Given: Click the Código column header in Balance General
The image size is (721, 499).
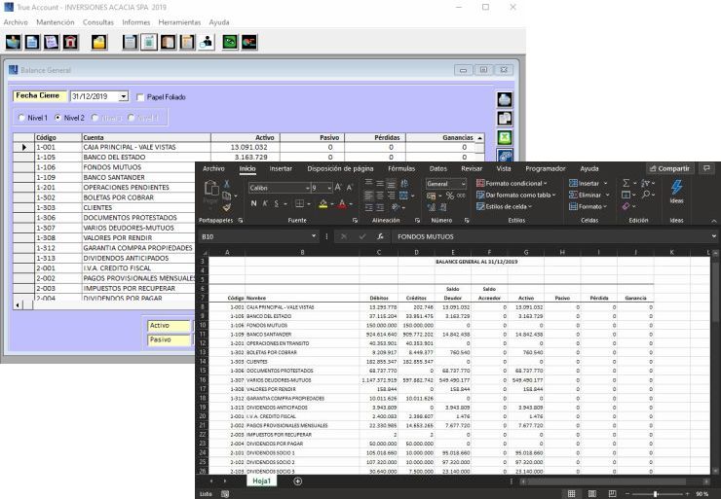Looking at the screenshot, I should tap(57, 138).
